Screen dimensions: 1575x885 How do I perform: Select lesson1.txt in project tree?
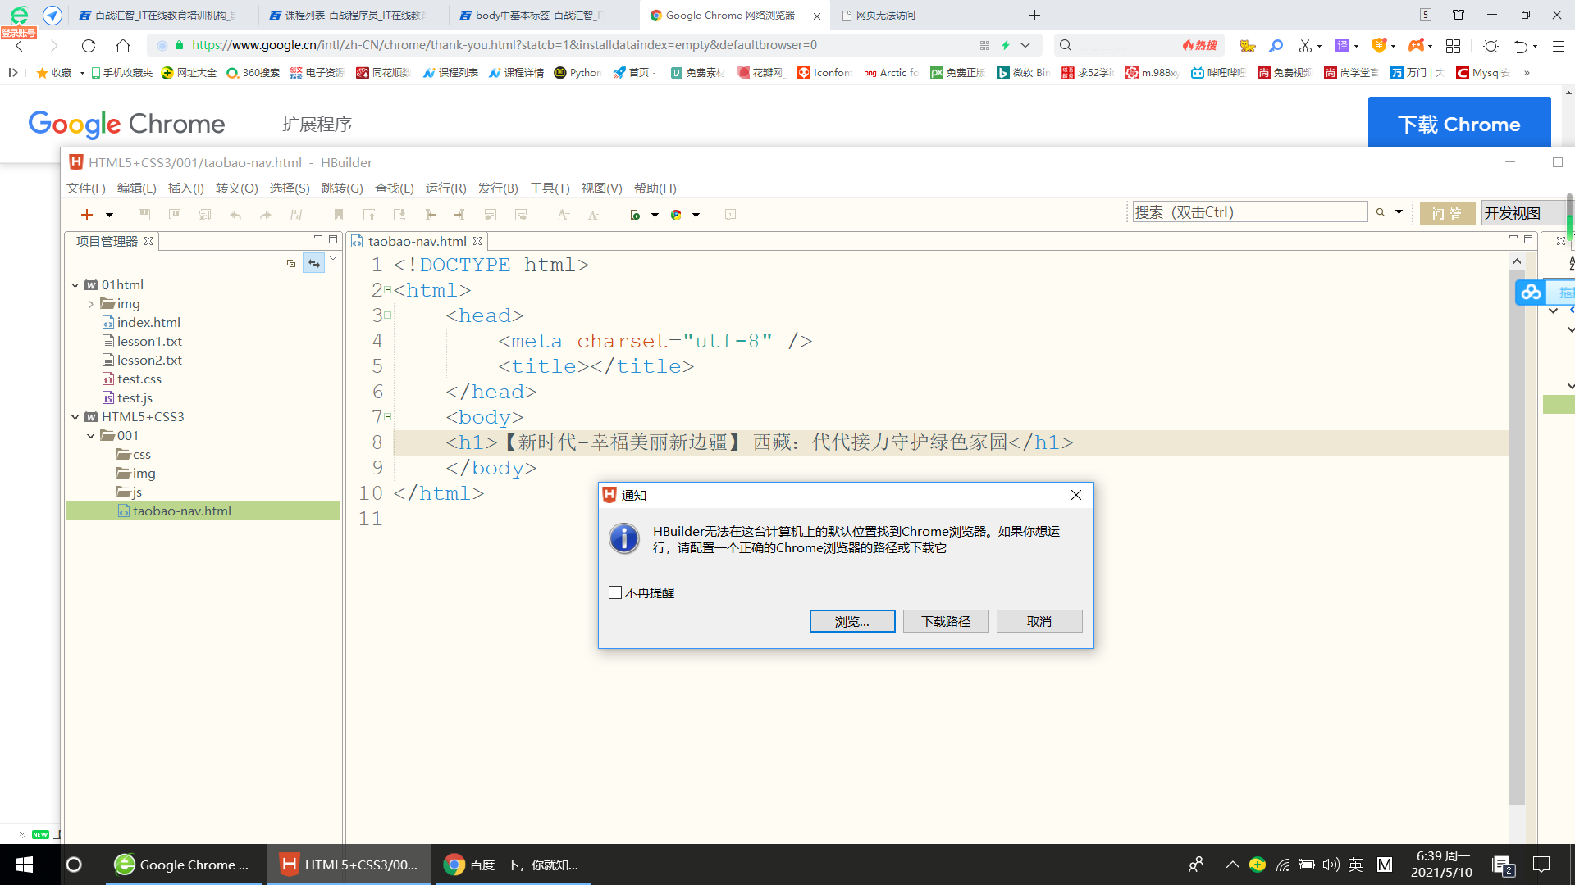149,342
